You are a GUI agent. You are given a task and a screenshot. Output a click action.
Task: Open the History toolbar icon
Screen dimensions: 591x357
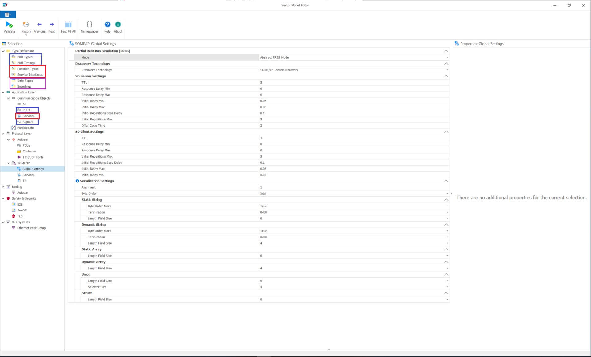(x=26, y=25)
